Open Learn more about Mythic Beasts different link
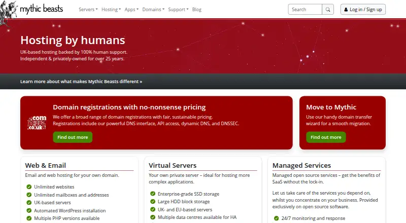Image resolution: width=406 pixels, height=223 pixels. [x=81, y=82]
